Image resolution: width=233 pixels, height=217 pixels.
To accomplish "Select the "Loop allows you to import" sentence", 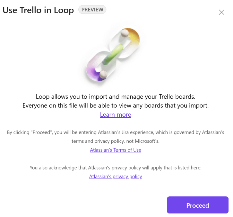I will pos(116,96).
